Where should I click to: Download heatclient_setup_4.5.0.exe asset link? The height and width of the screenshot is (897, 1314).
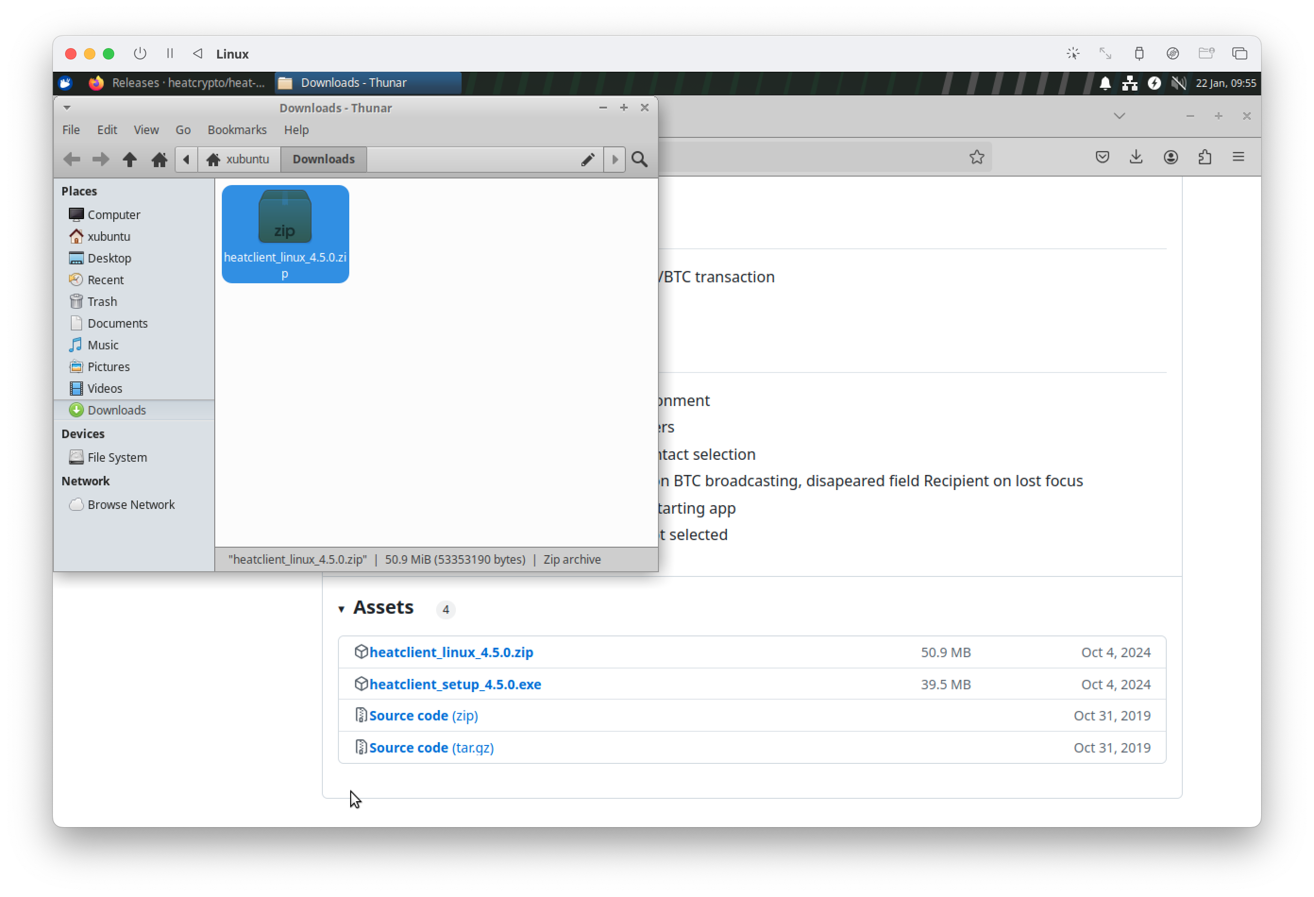click(x=455, y=685)
